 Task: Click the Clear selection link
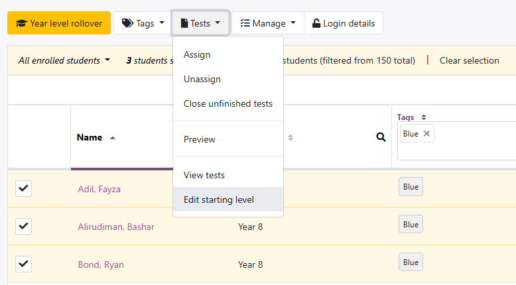(469, 60)
